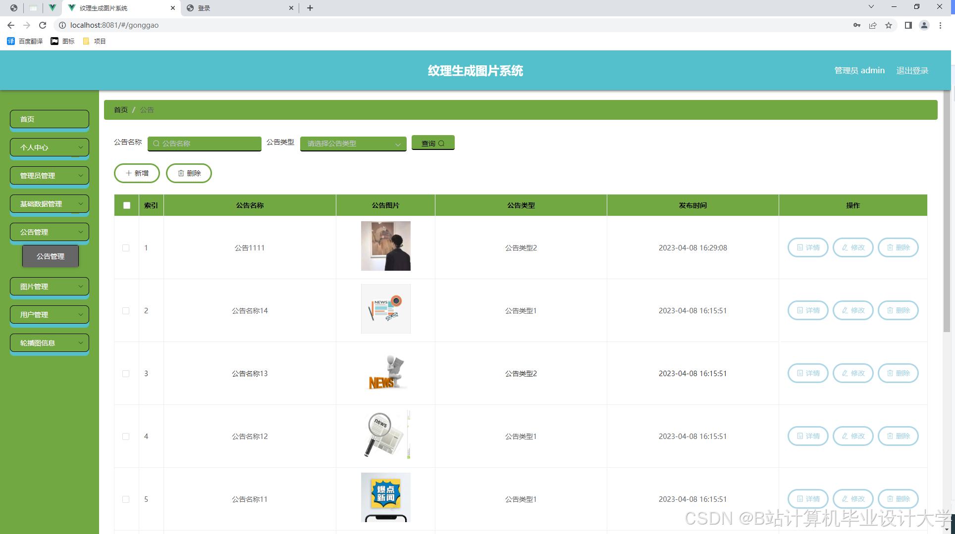
Task: Close the 登录 tab
Action: (291, 8)
